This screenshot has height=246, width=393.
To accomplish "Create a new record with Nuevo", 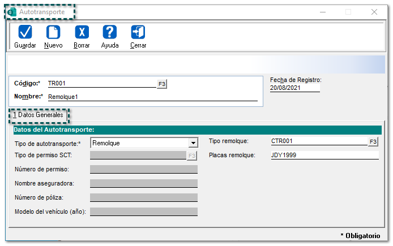I will (x=53, y=32).
